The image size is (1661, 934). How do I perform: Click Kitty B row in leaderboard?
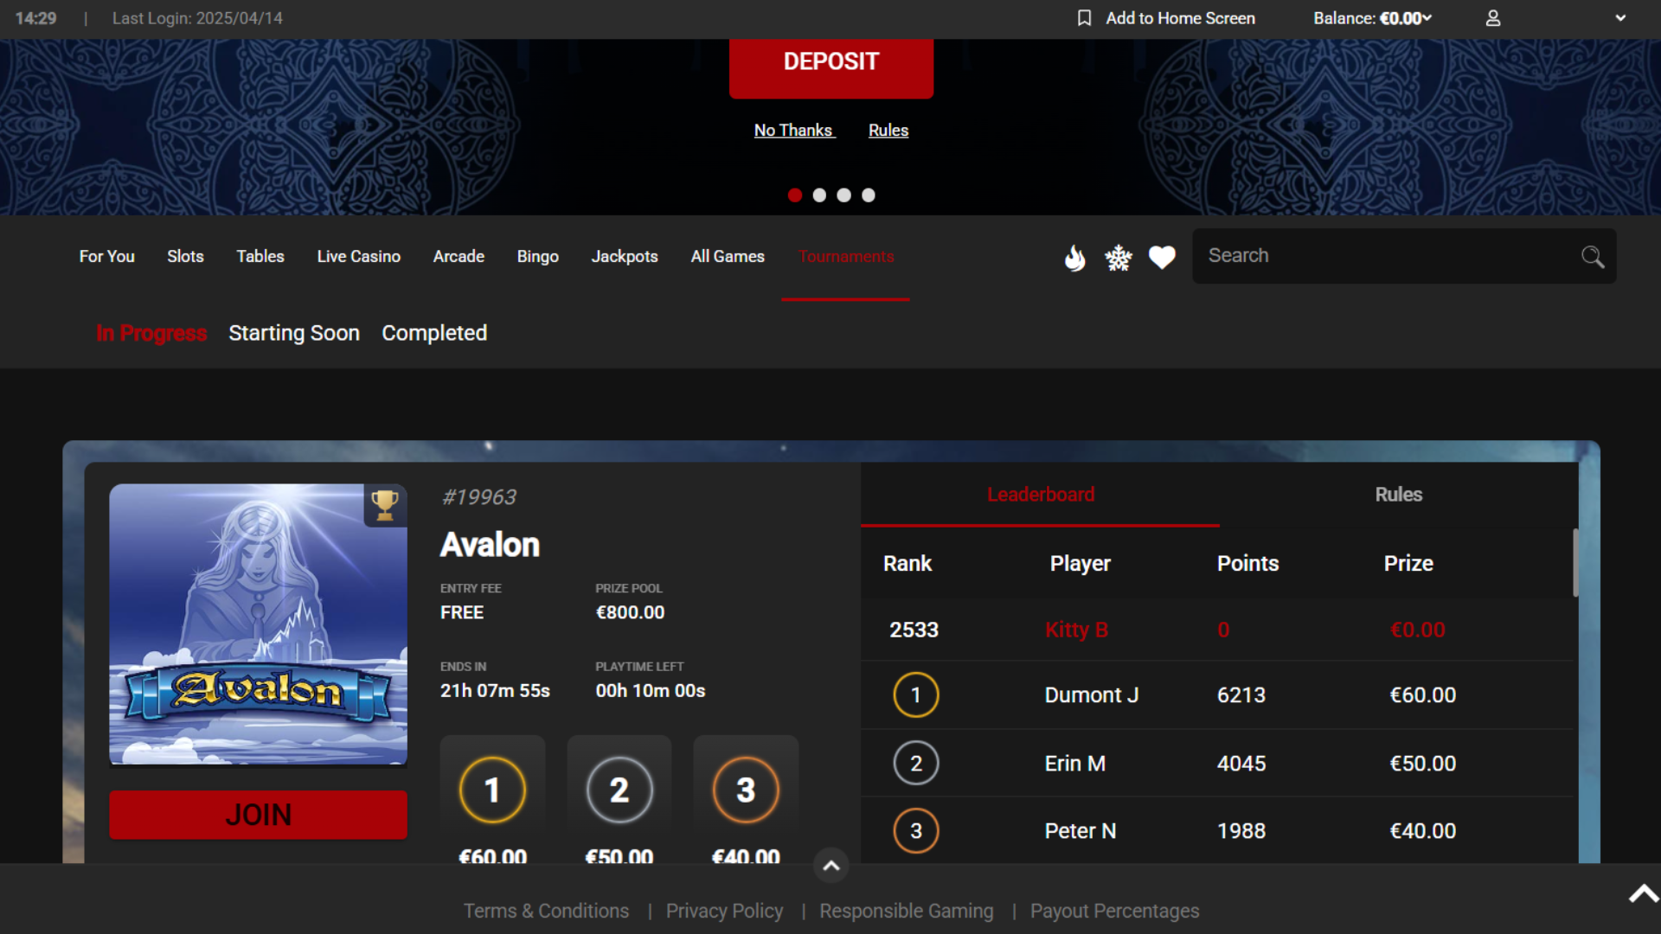point(1217,630)
